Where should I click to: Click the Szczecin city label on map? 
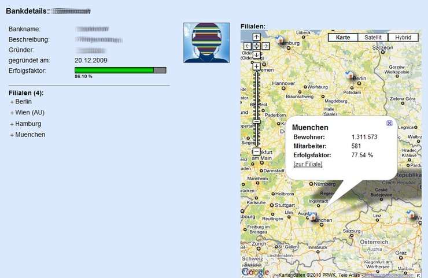[x=383, y=47]
